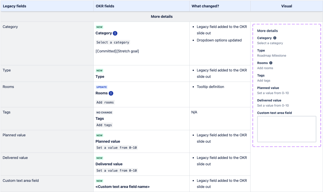The image size is (323, 192).
Task: Click the NEW badge above Delivered value
Action: (x=100, y=158)
